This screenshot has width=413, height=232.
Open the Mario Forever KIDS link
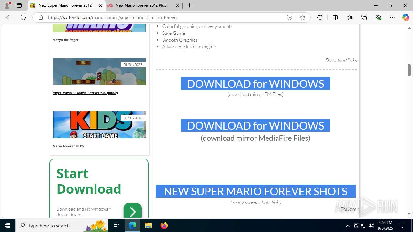click(68, 146)
